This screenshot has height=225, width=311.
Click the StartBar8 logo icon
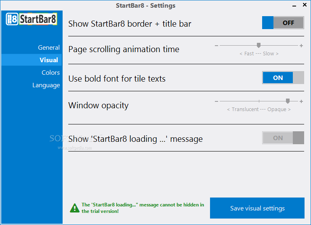click(x=32, y=19)
